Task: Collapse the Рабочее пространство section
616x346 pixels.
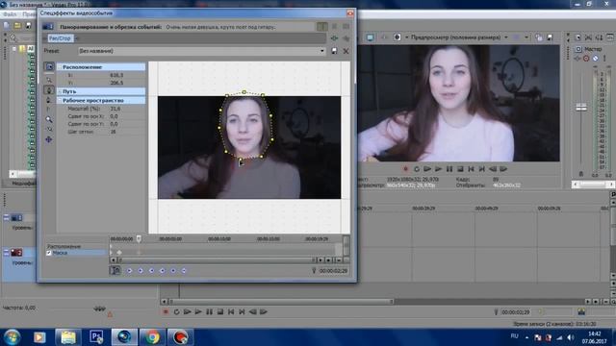Action: tap(60, 100)
